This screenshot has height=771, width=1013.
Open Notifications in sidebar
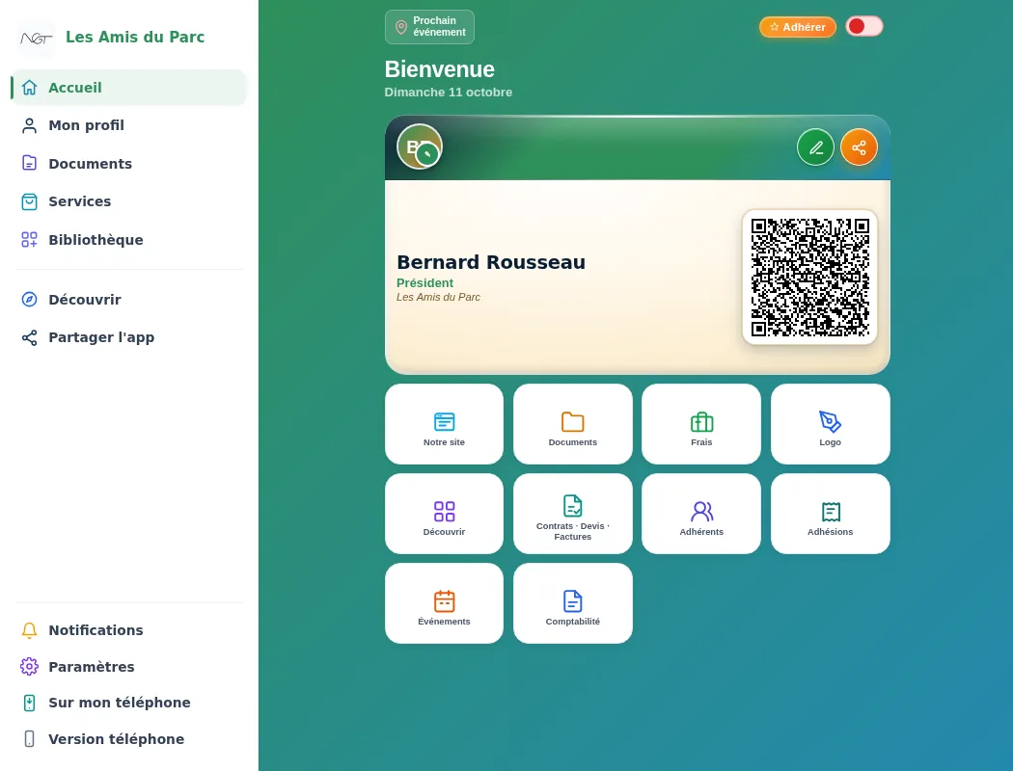(129, 630)
